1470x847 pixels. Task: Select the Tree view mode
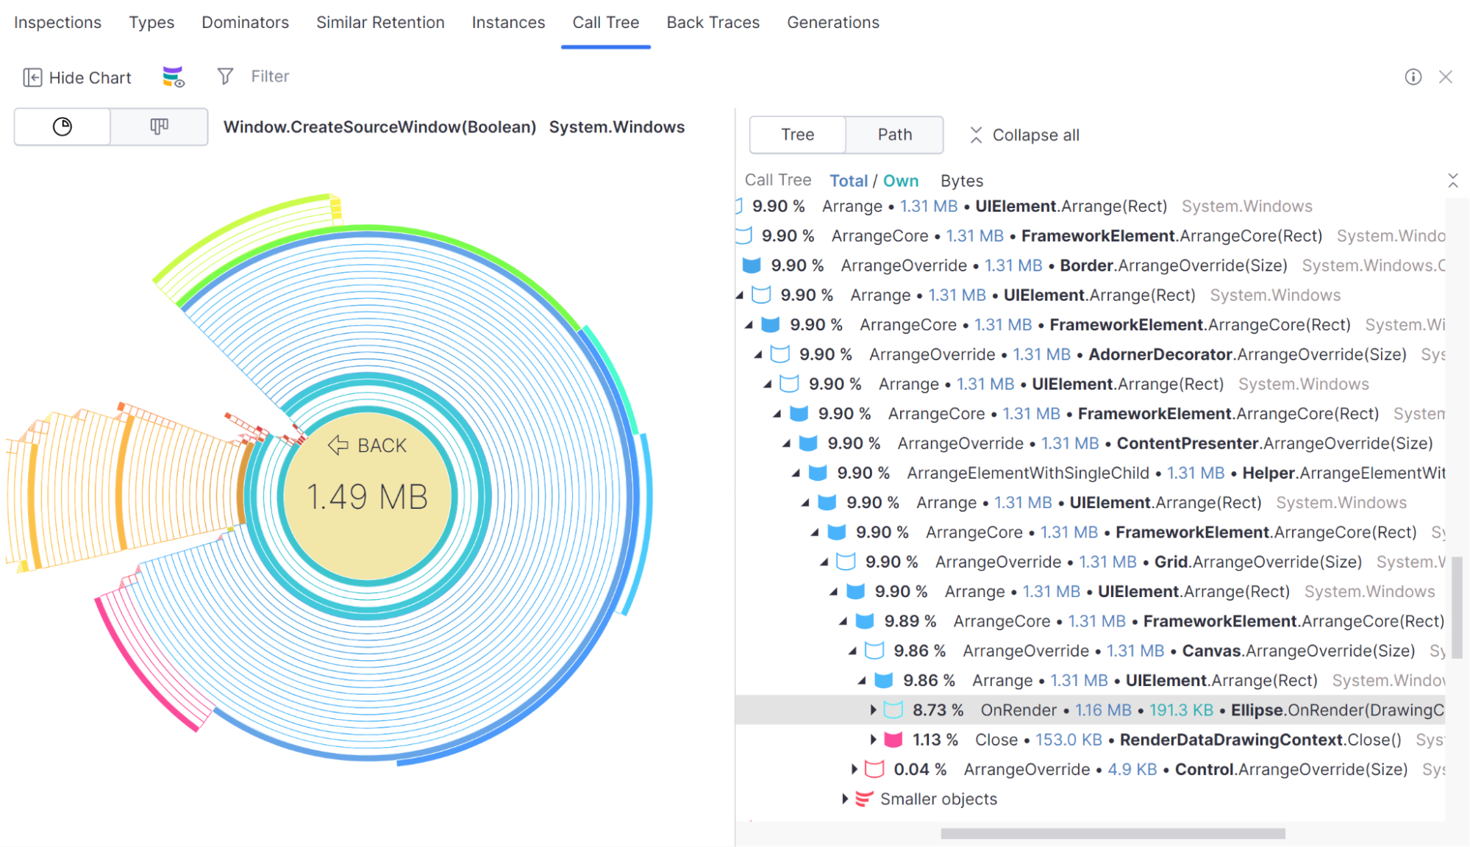797,135
